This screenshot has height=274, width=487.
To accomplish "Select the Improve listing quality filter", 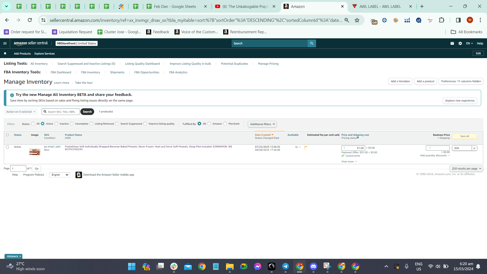I will (145, 124).
